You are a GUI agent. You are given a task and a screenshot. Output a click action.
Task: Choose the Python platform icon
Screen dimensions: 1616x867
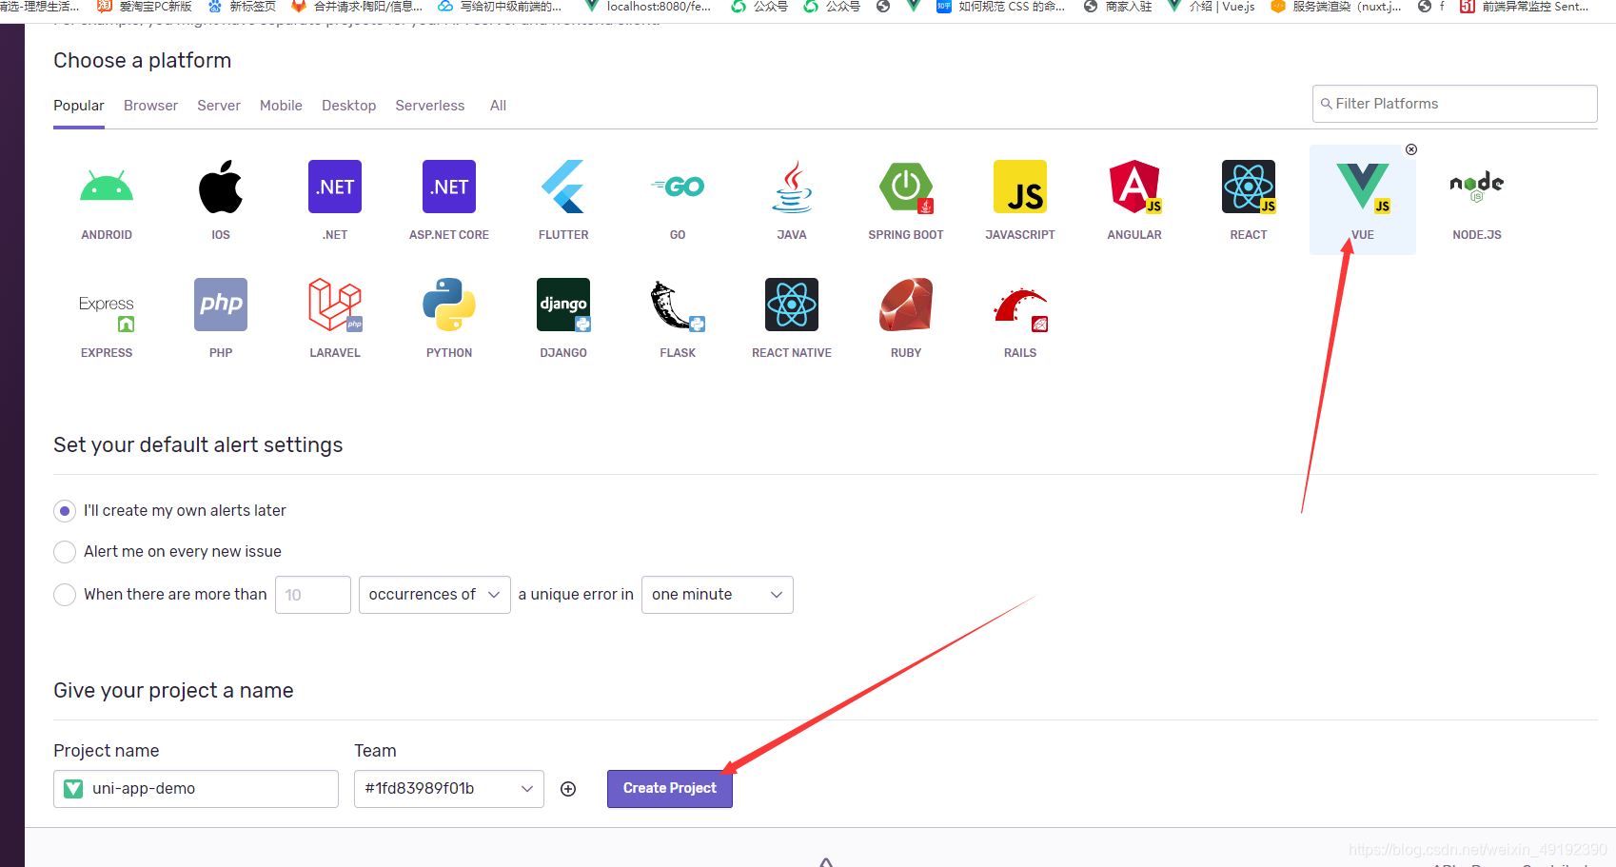tap(449, 305)
